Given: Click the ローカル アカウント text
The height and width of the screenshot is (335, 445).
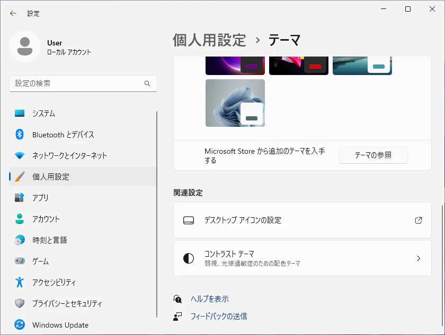Looking at the screenshot, I should click(x=69, y=52).
